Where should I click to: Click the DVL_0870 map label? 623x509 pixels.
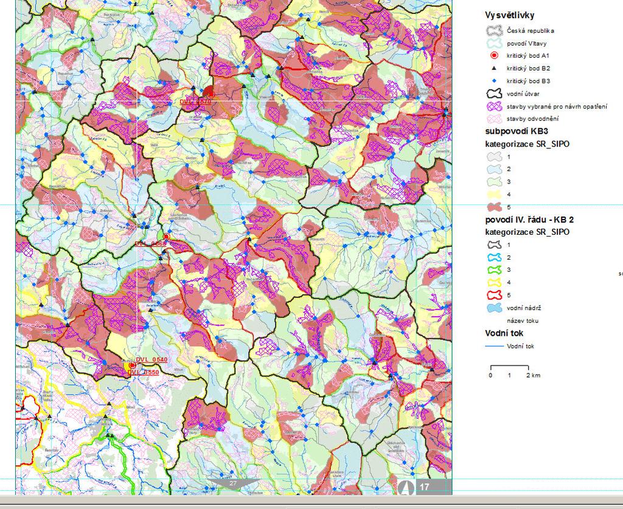pos(195,102)
